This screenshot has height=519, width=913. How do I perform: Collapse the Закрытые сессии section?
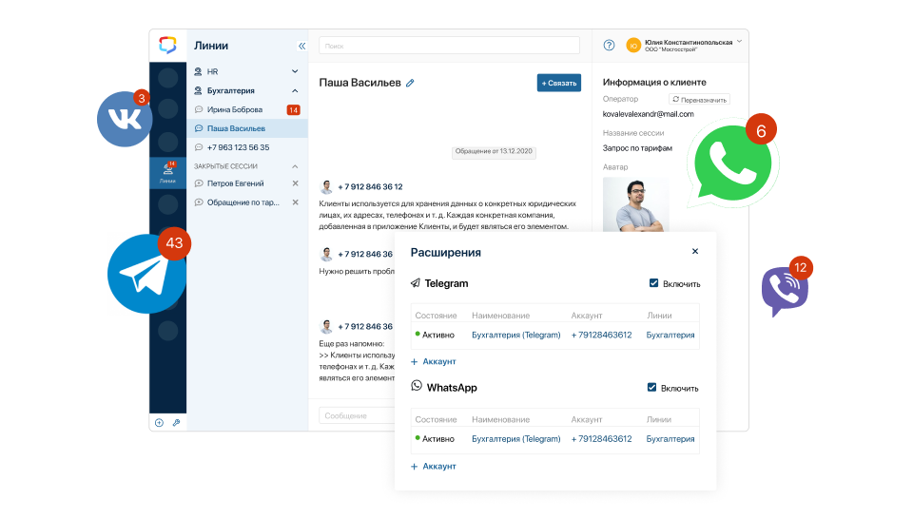point(295,166)
